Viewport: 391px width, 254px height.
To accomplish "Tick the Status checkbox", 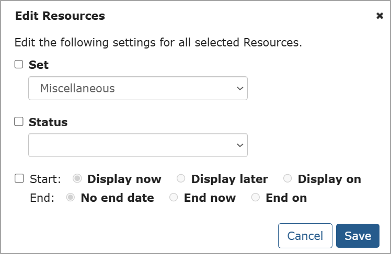I will [x=19, y=122].
